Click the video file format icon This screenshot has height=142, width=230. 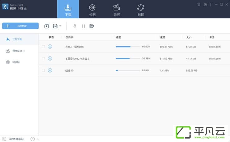coord(55,26)
